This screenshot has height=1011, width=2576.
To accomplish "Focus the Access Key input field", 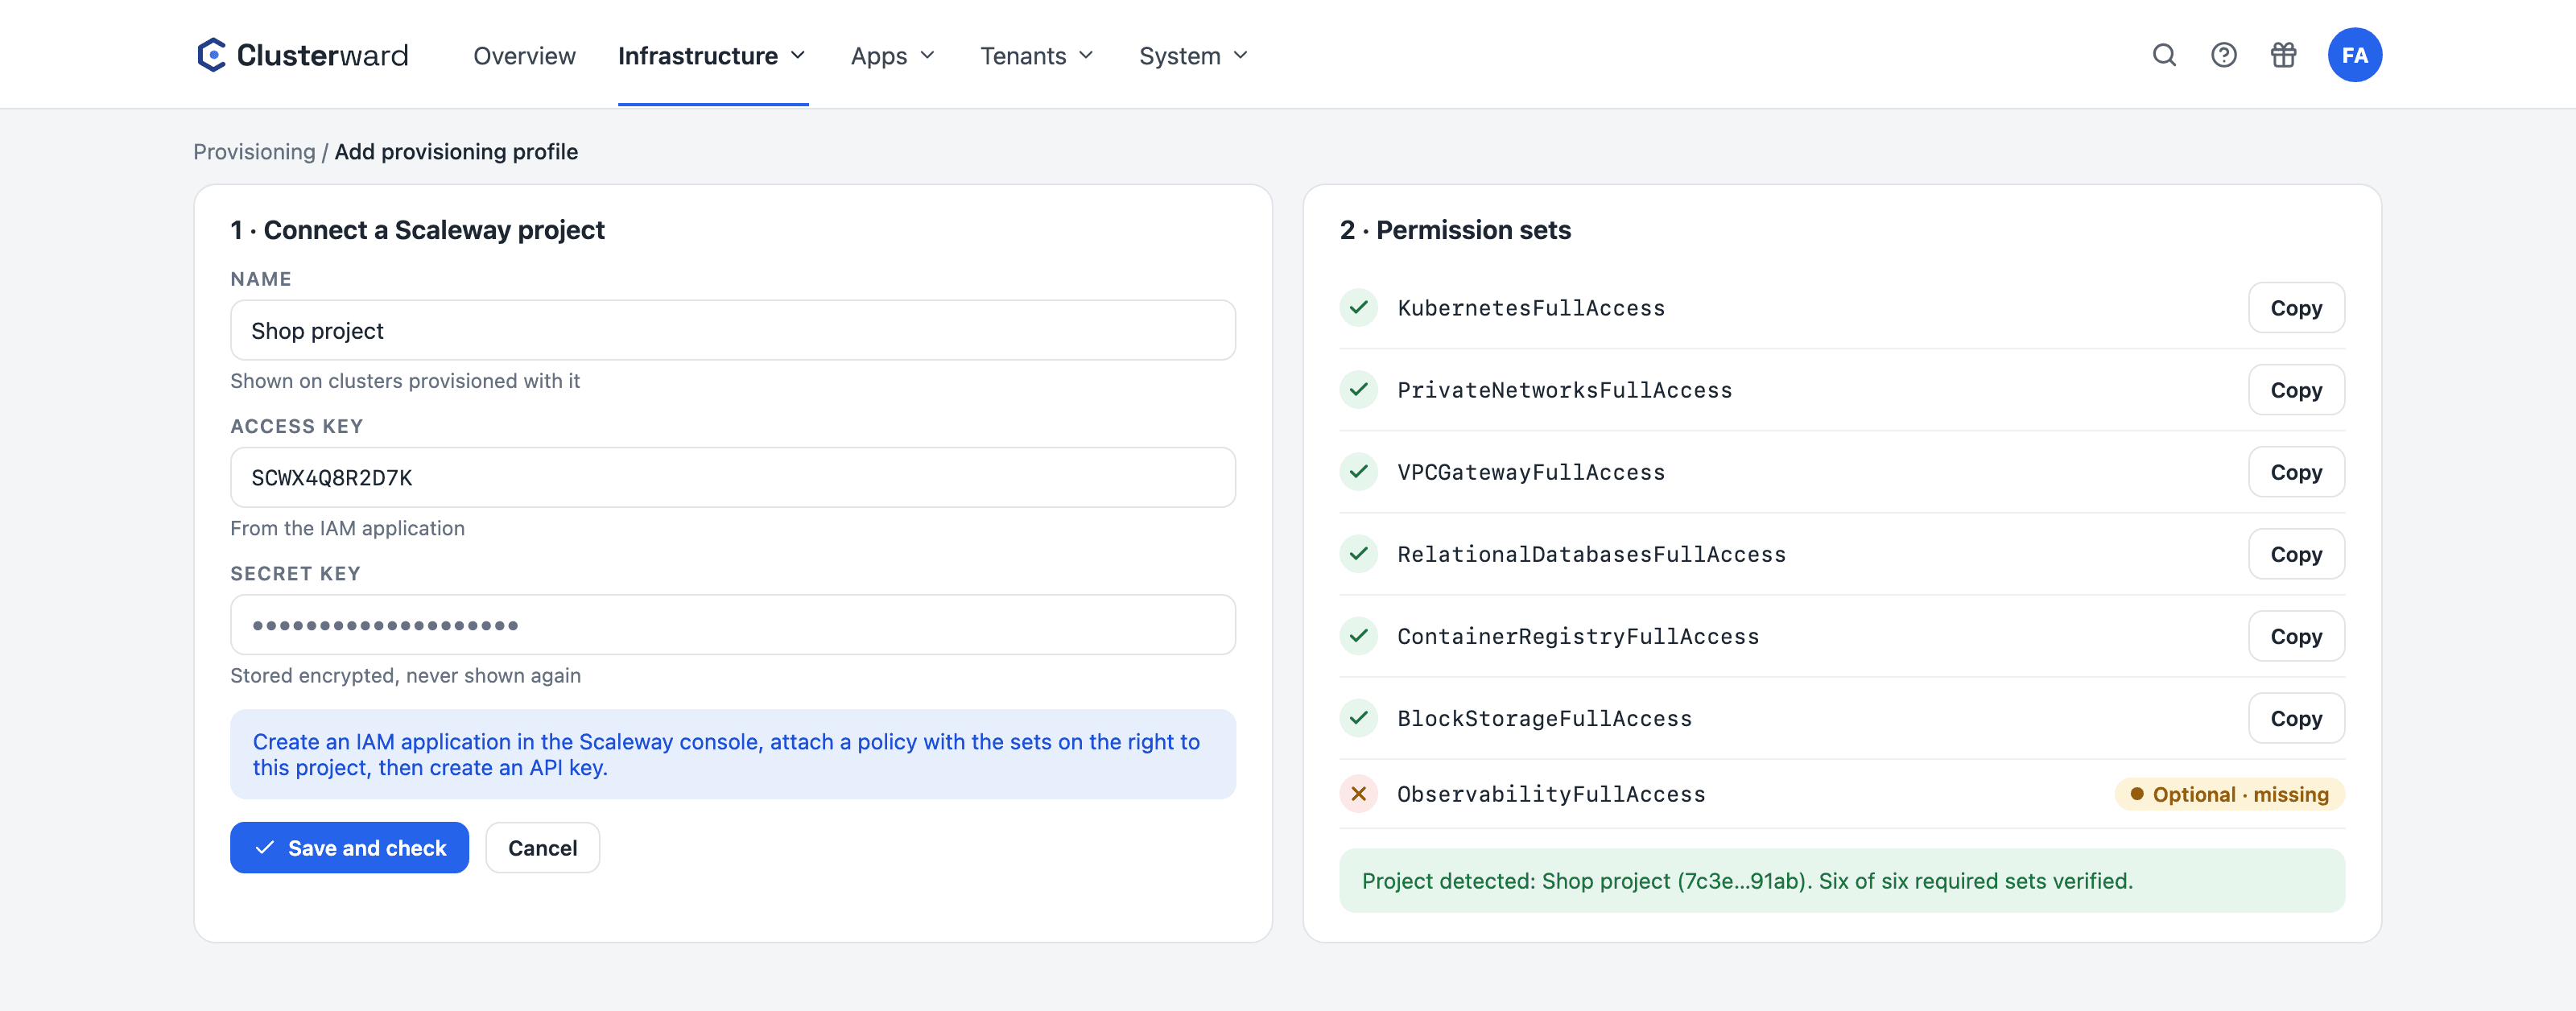I will pos(733,477).
